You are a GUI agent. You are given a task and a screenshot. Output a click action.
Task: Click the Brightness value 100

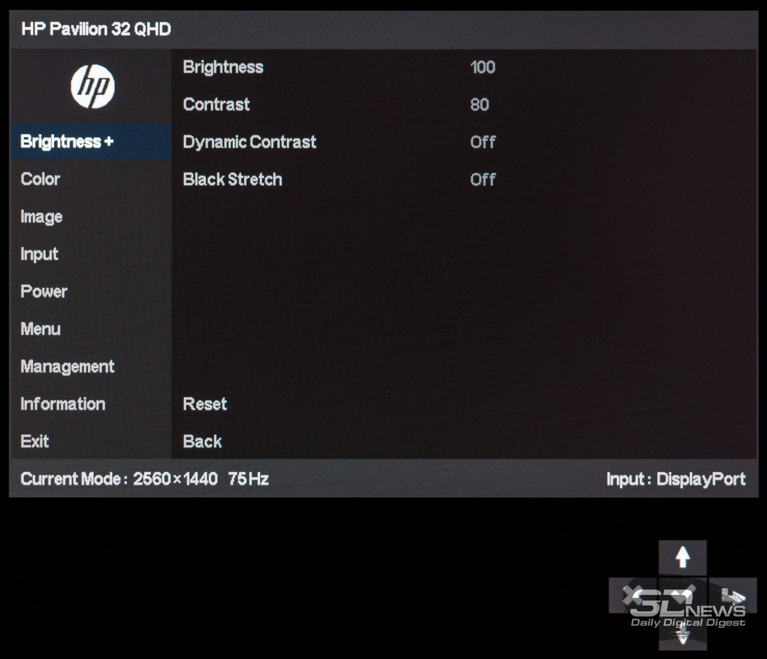click(483, 67)
